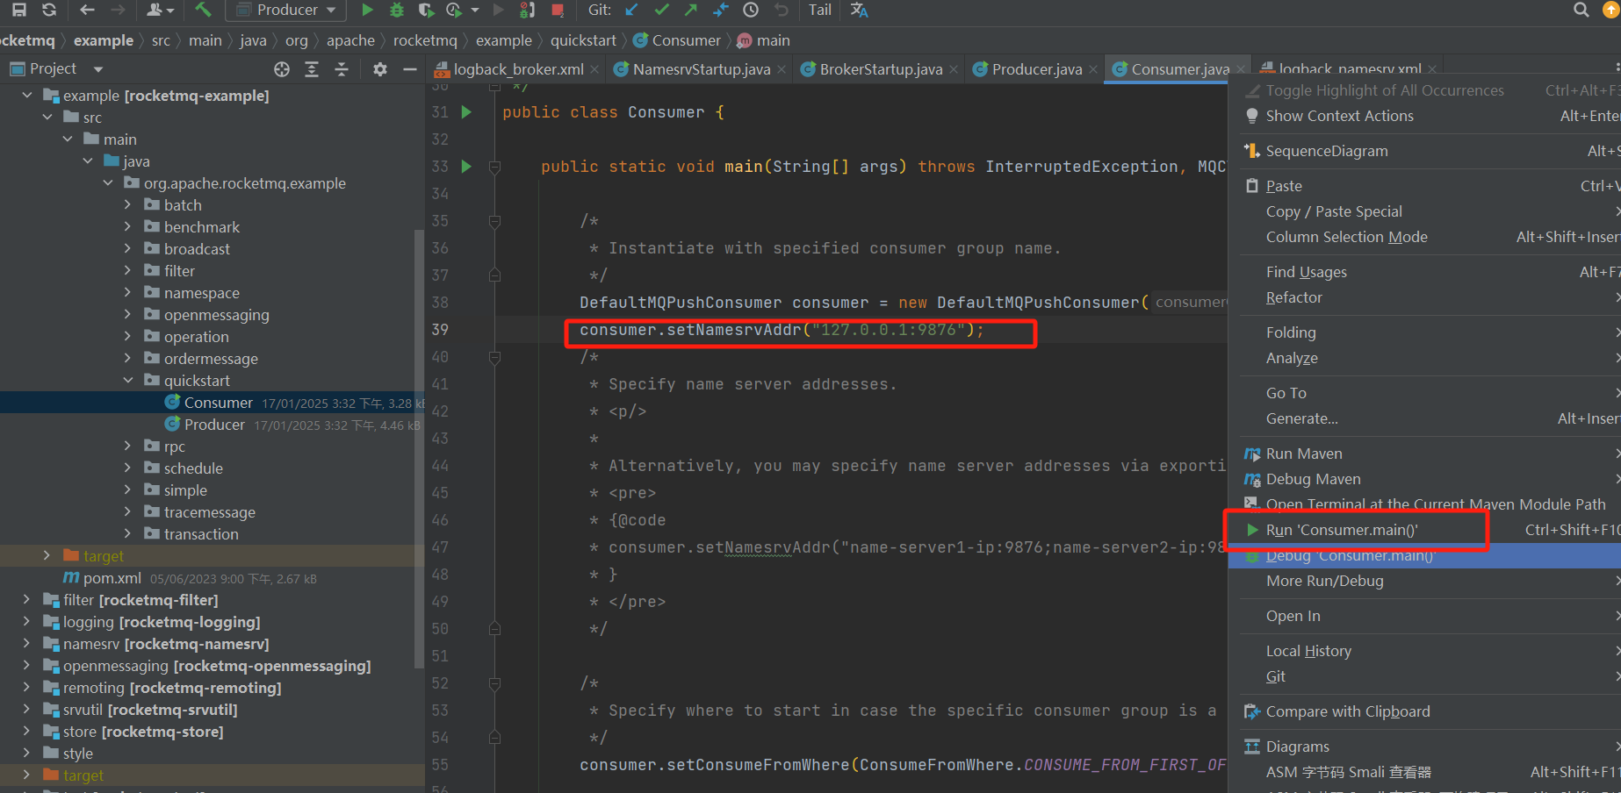
Task: Click Git Commit green checkmark
Action: pos(662,10)
